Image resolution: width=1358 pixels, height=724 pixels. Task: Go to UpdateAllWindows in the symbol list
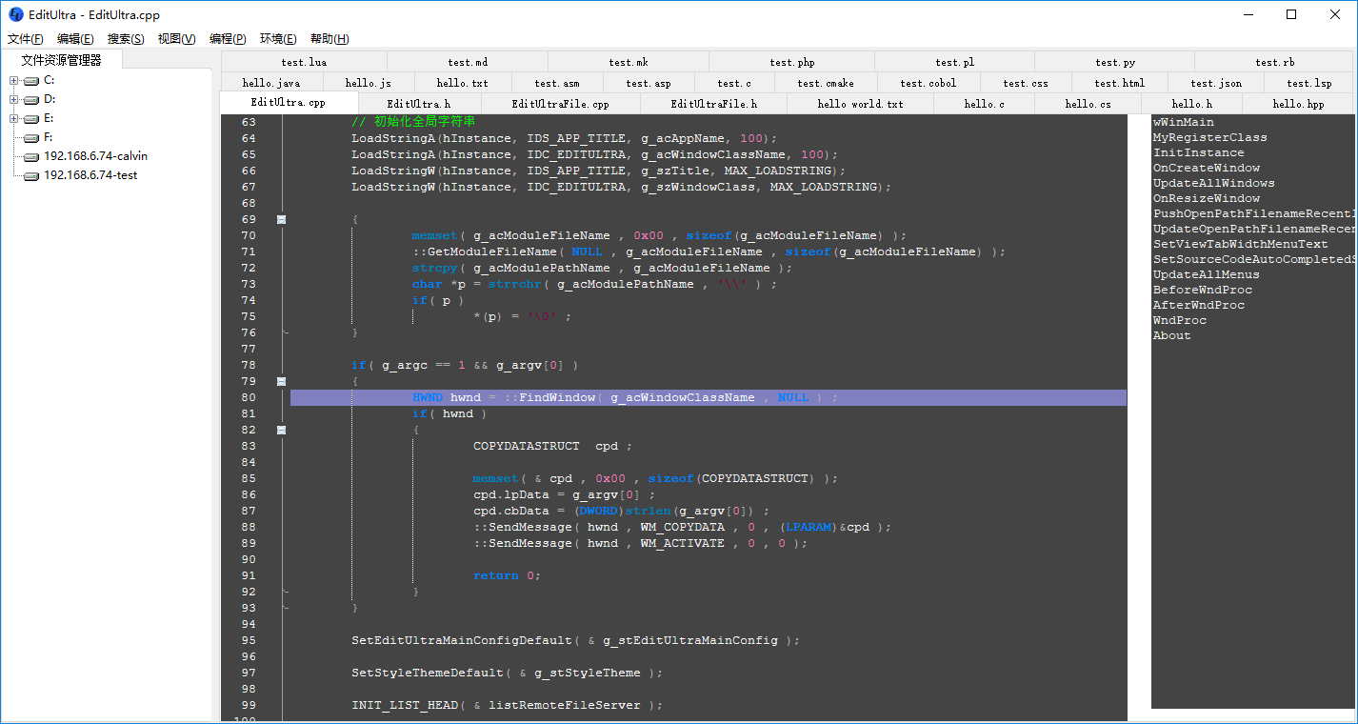tap(1214, 183)
